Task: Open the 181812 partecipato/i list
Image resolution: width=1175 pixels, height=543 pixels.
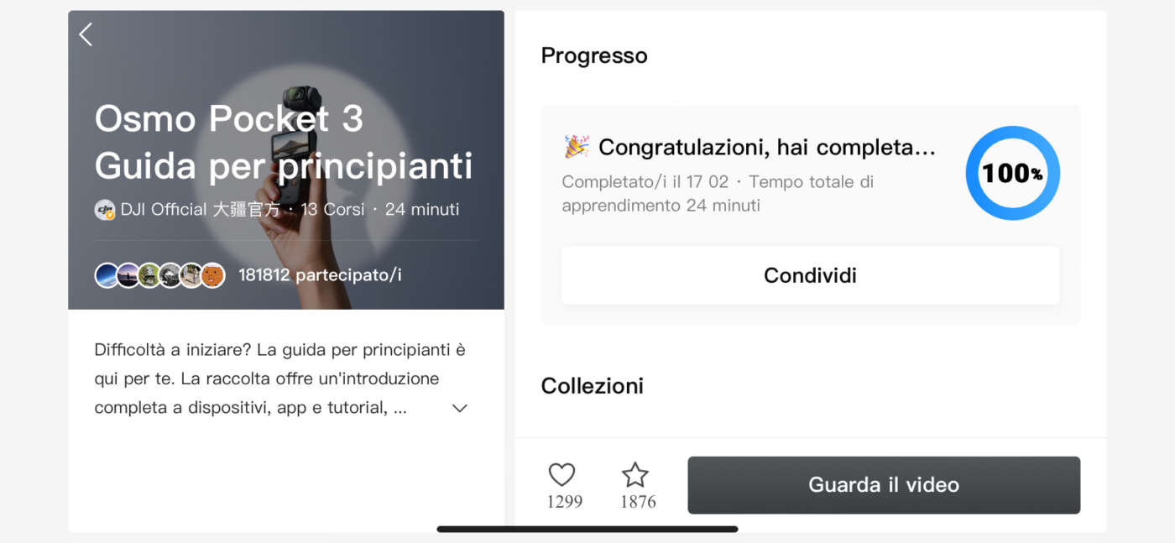Action: 320,275
